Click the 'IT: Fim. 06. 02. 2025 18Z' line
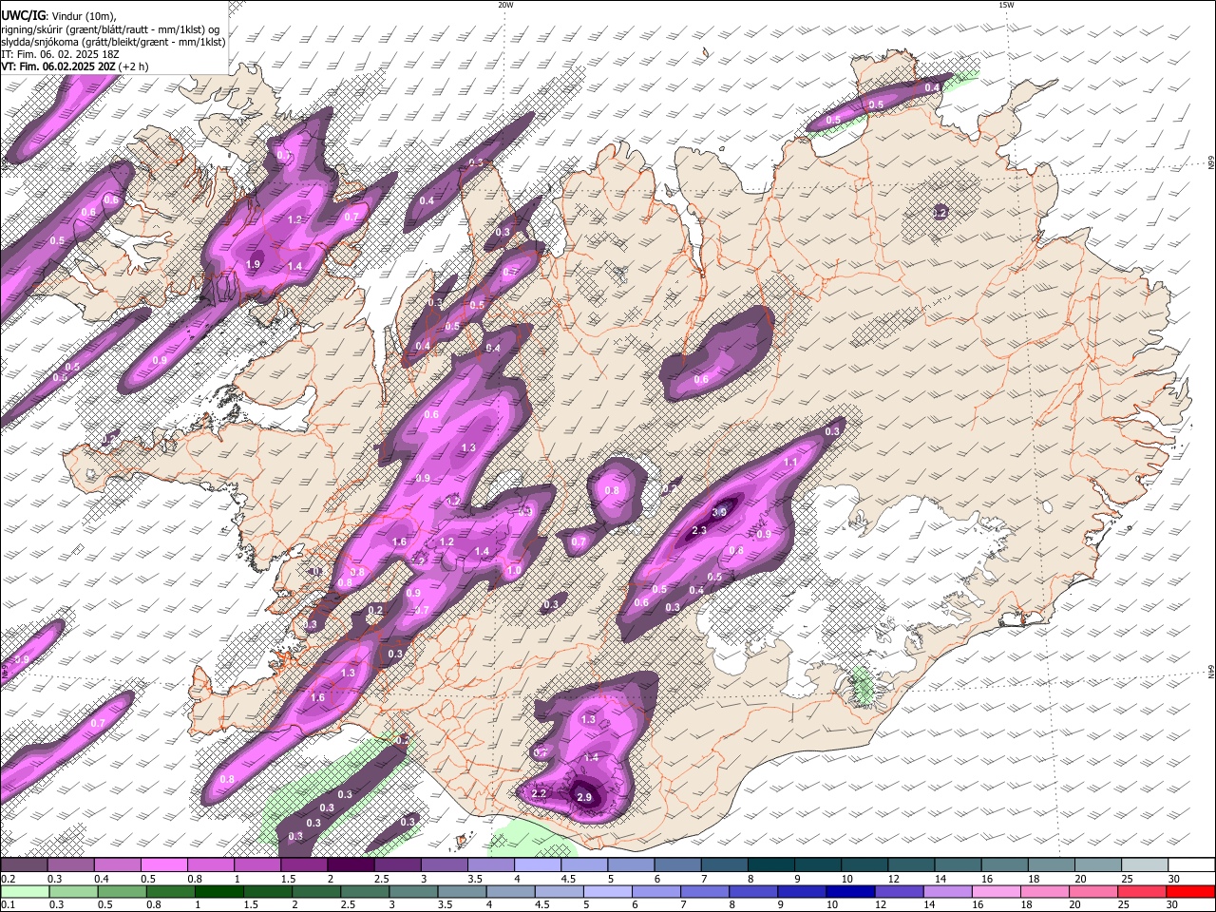 61,54
